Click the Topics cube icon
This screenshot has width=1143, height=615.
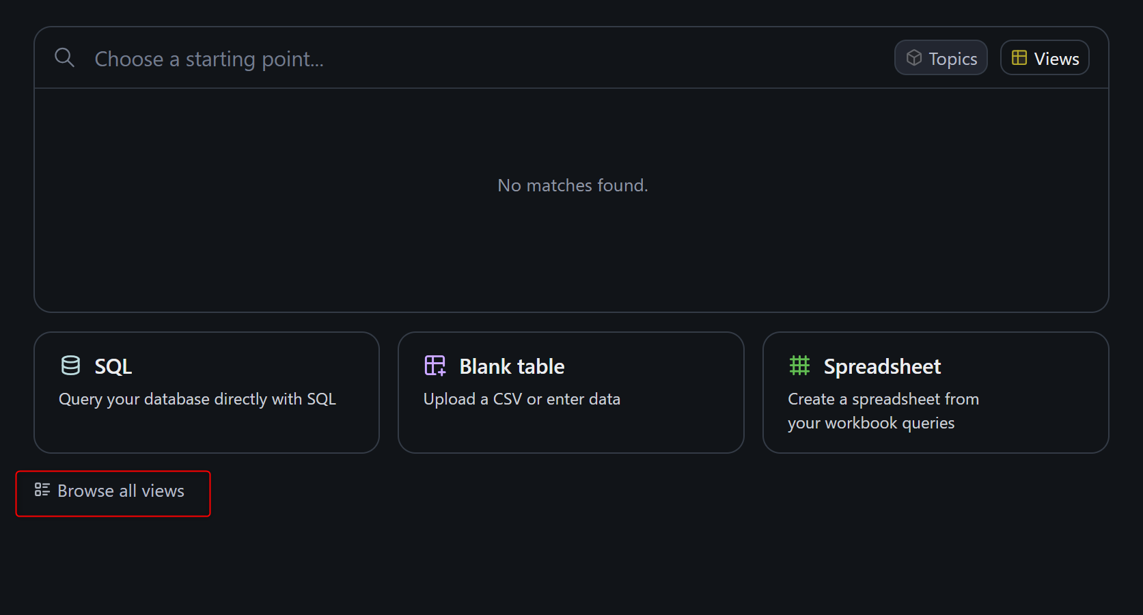(x=913, y=58)
